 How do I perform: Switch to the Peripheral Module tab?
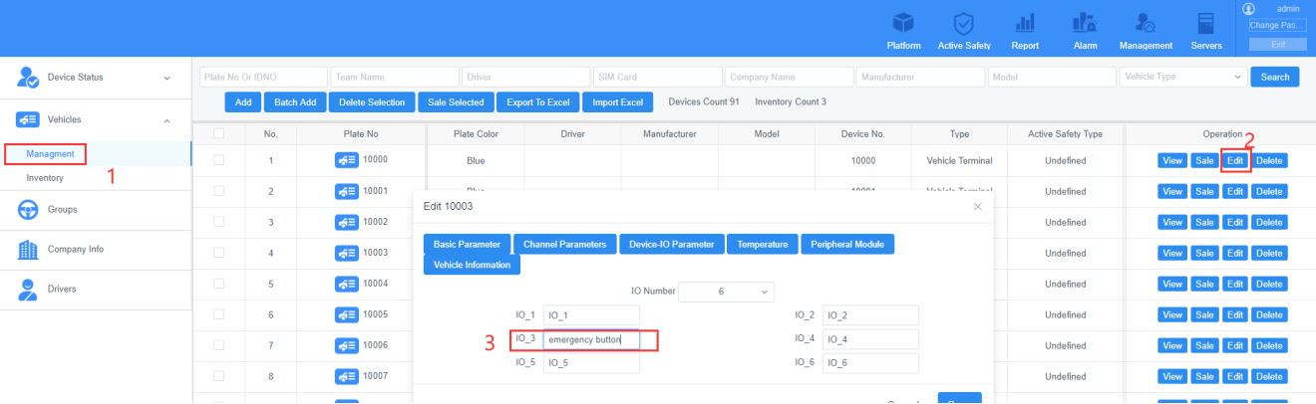[x=848, y=244]
